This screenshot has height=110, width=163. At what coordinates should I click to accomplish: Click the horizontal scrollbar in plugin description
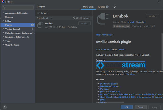[110, 102]
